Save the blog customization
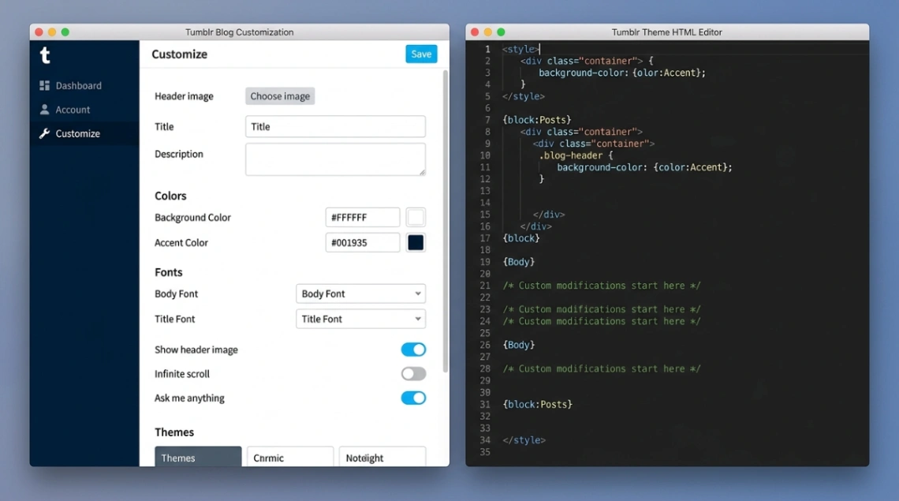 click(421, 54)
